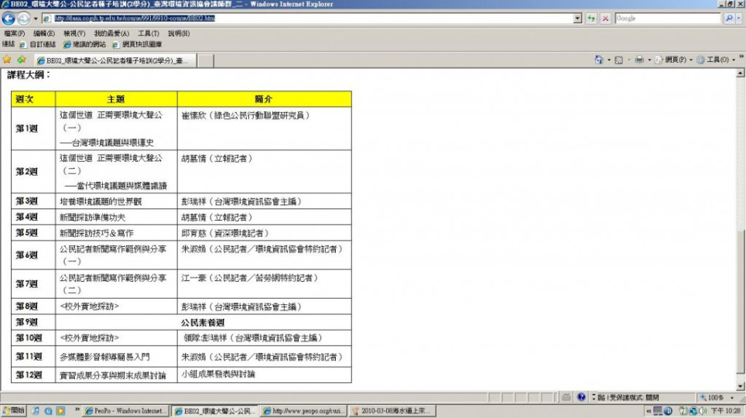
Task: Click the browser Back button
Action: click(x=9, y=19)
